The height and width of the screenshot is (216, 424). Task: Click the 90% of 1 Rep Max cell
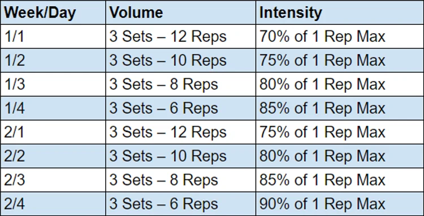point(340,204)
